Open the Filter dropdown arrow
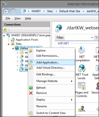 pyautogui.click(x=92, y=37)
